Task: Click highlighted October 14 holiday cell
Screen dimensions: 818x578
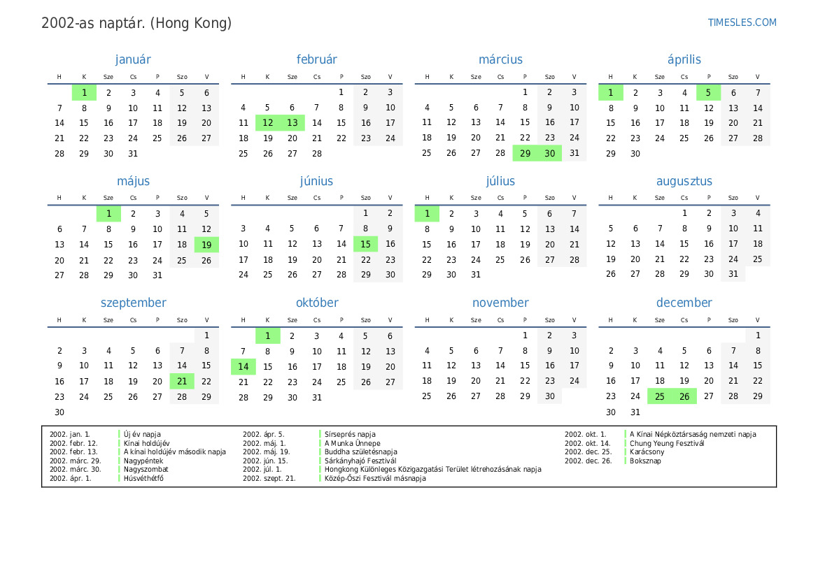Action: [243, 367]
